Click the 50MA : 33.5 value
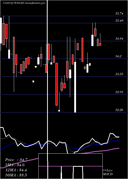 tap(16, 175)
